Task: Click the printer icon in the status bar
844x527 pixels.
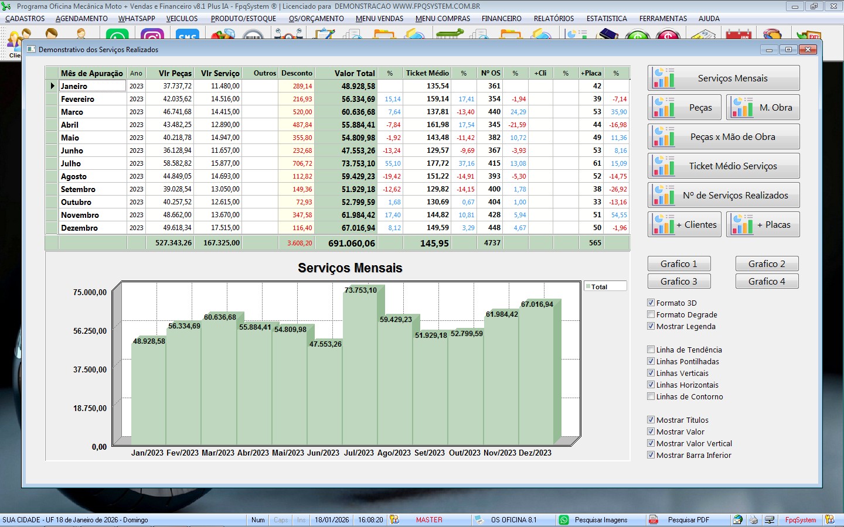Action: (754, 520)
